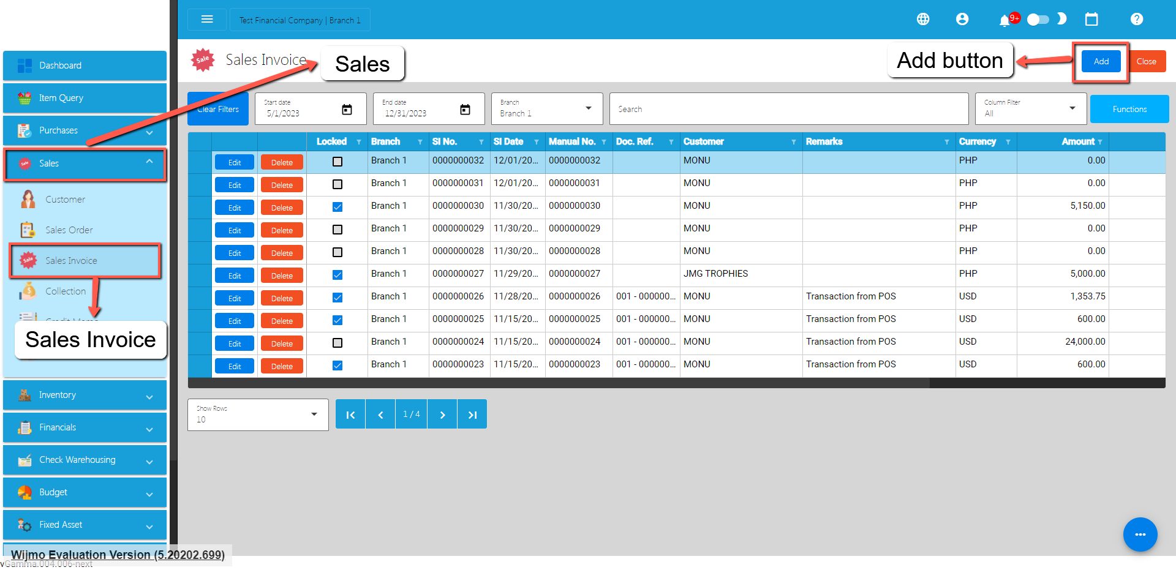Click the Add button

point(1101,61)
